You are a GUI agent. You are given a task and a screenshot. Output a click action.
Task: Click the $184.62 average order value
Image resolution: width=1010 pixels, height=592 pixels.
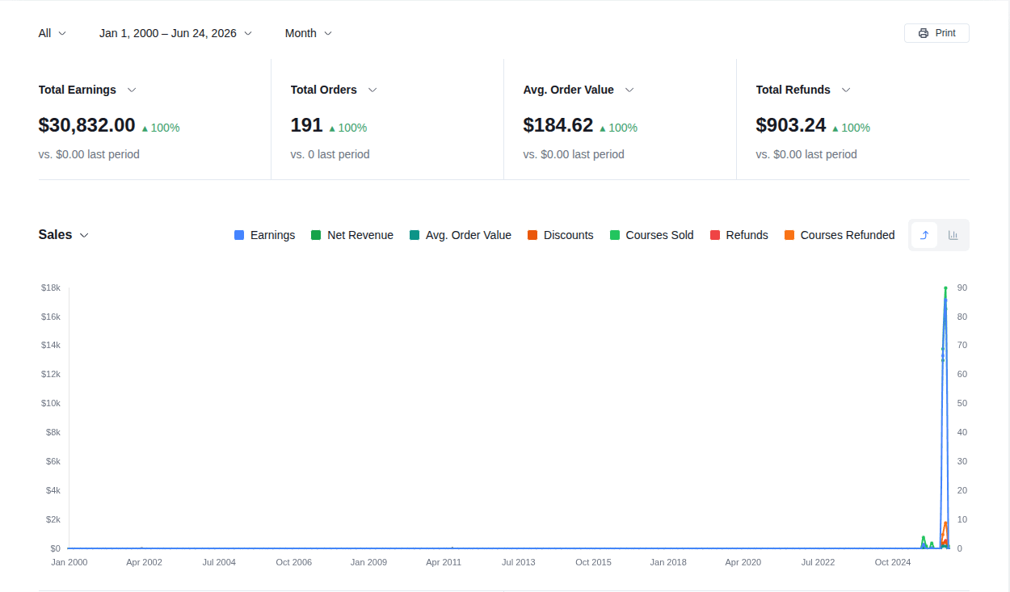pyautogui.click(x=558, y=125)
